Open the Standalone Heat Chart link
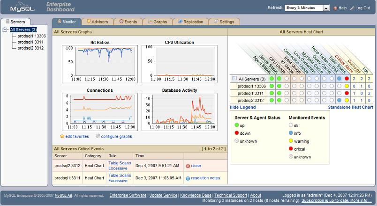 [x=351, y=107]
